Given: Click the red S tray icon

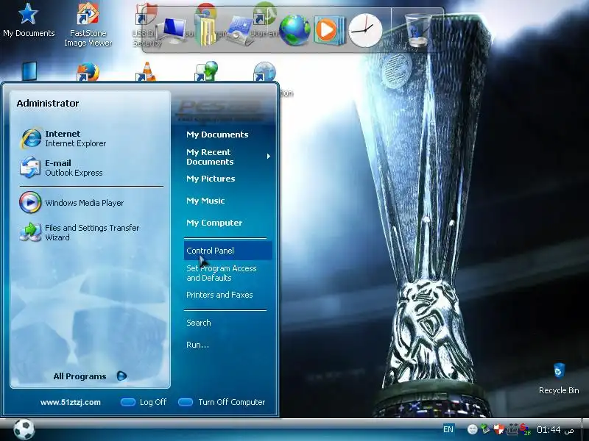Looking at the screenshot, I should [525, 429].
